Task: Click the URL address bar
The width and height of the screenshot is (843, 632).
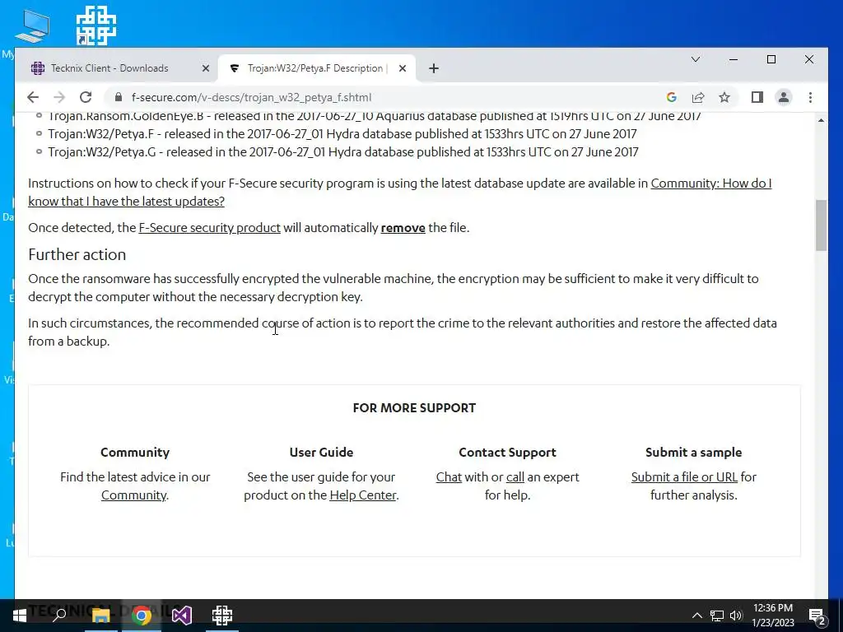Action: [387, 97]
